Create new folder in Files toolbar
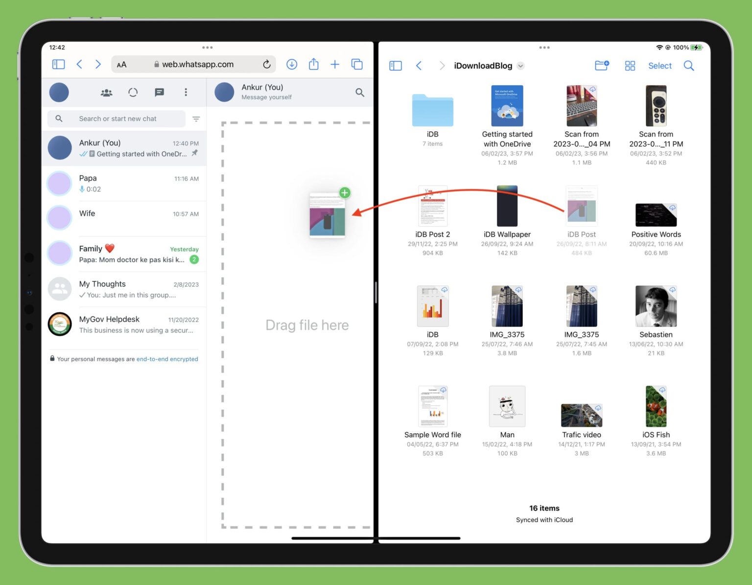This screenshot has height=585, width=752. point(602,65)
